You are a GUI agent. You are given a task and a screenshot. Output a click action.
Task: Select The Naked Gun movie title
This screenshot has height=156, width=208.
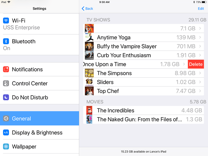click(139, 119)
